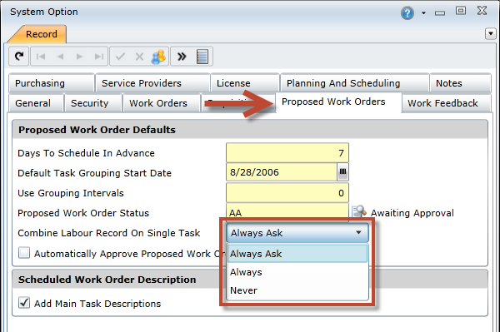Screen dimensions: 500x332
Task: Open the Work Orders tab
Action: pyautogui.click(x=162, y=103)
